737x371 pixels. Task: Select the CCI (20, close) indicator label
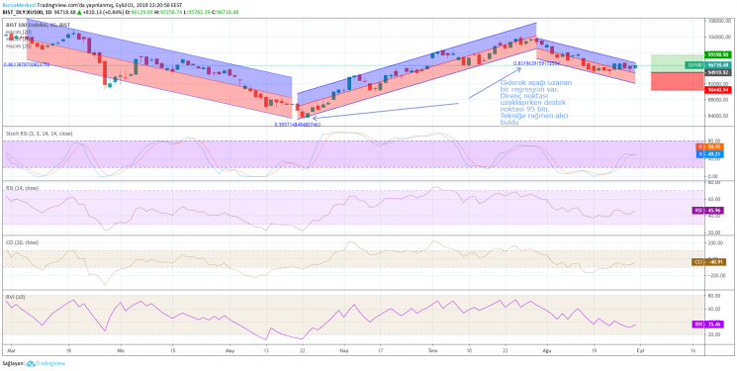click(x=22, y=242)
